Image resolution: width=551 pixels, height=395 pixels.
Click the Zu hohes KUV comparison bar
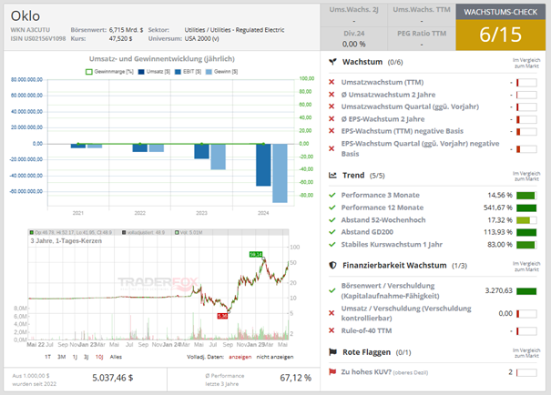click(526, 372)
